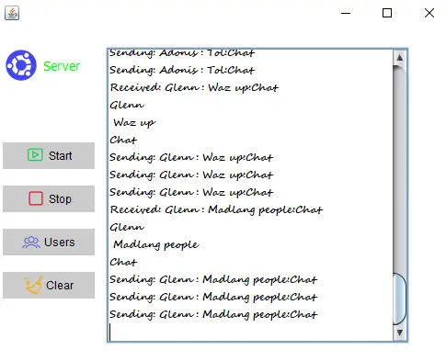Clear the log with Clear button
The height and width of the screenshot is (361, 446).
pos(49,285)
